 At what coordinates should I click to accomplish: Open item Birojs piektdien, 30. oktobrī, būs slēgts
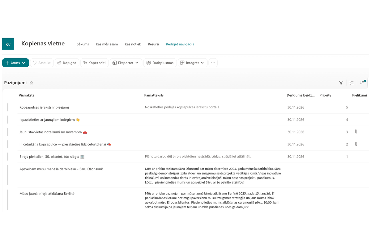[x=52, y=157]
